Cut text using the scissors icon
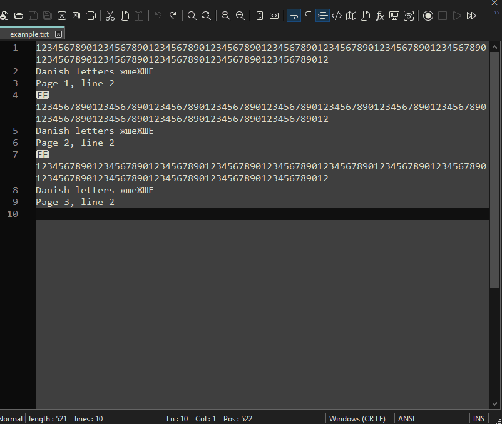Viewport: 502px width, 424px height. 110,16
